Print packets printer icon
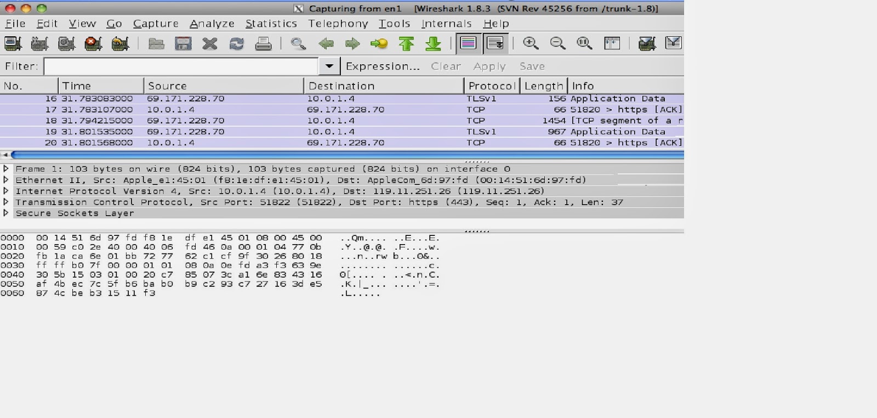Screen dimensions: 877x418 (x=263, y=43)
